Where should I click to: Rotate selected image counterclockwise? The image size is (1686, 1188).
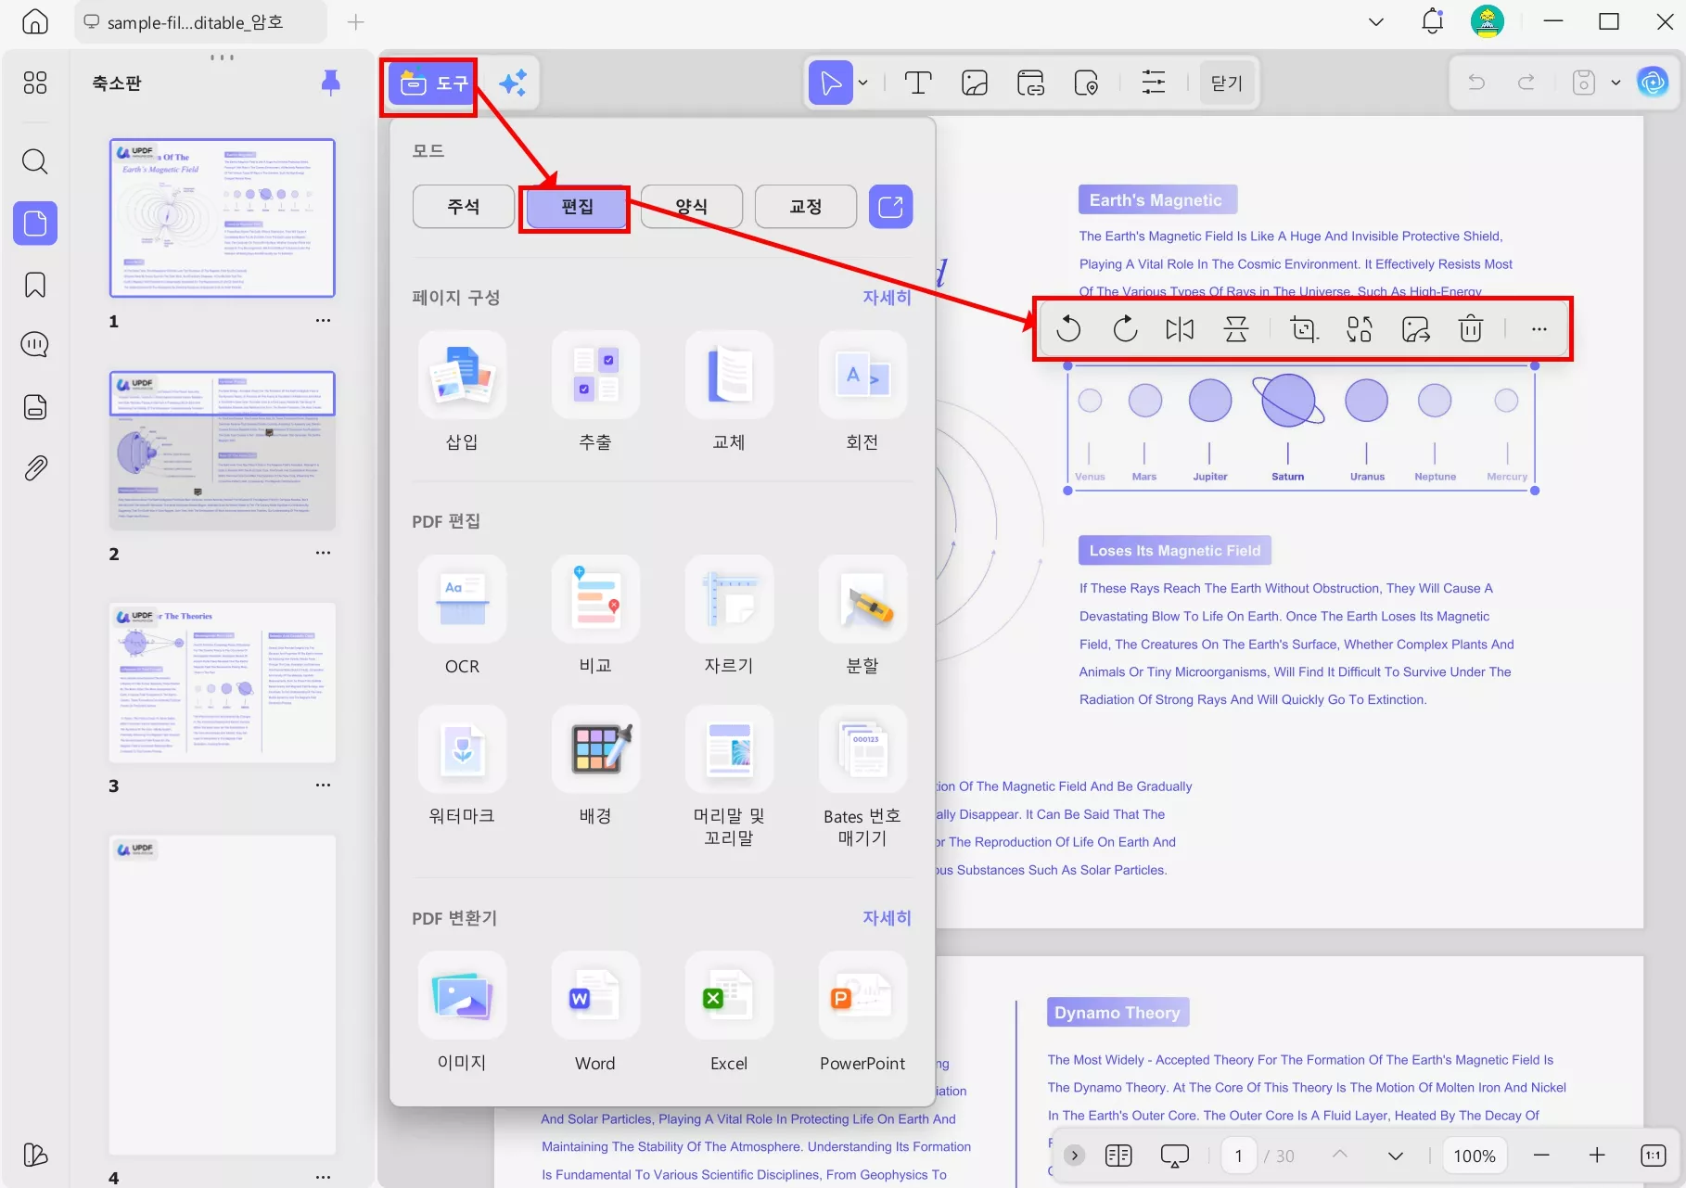pos(1068,329)
